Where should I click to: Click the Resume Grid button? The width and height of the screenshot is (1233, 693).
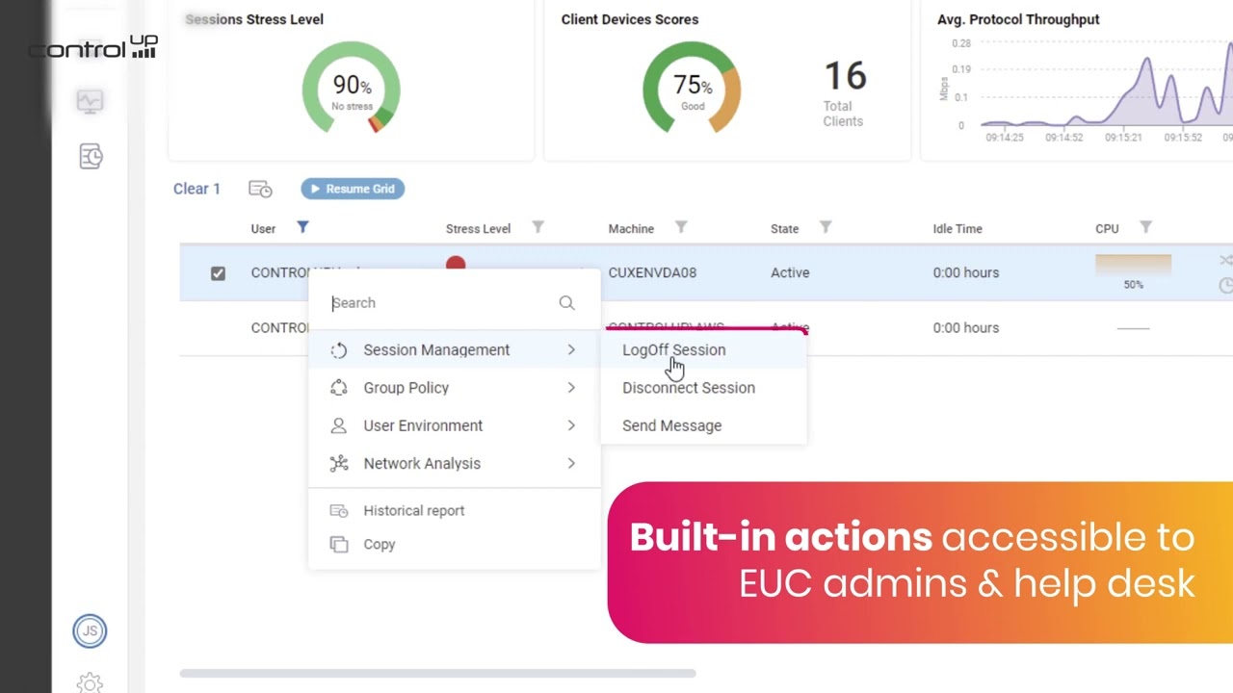tap(353, 189)
